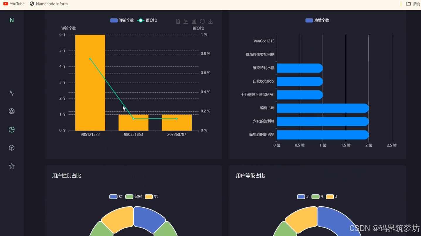Click the blue bar for 蒲猫猫的猪猪猪

322,135
